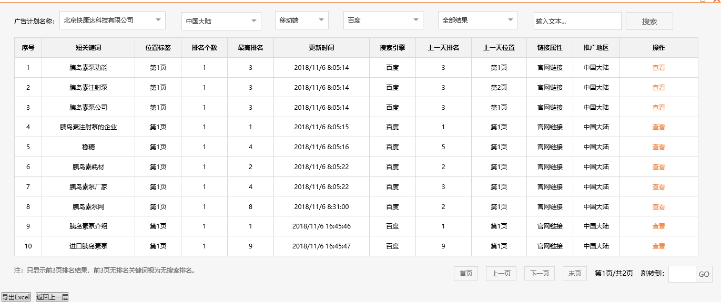
Task: Click the 推广地区 column header
Action: (596, 47)
